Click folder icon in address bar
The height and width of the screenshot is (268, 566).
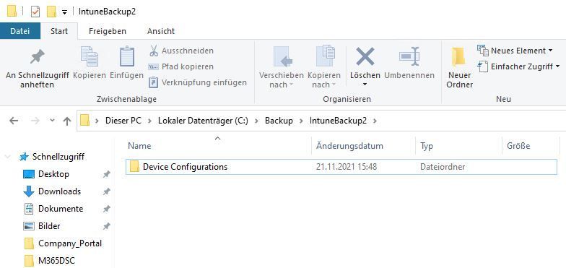[x=85, y=120]
